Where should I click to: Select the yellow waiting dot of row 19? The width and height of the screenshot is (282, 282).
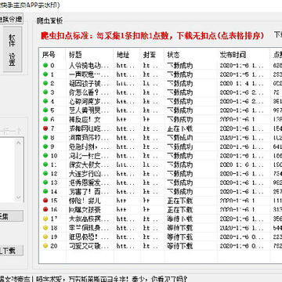coord(45,237)
